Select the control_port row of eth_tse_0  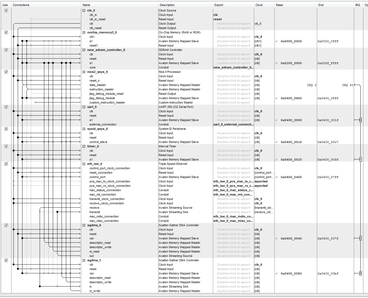[x=97, y=177]
